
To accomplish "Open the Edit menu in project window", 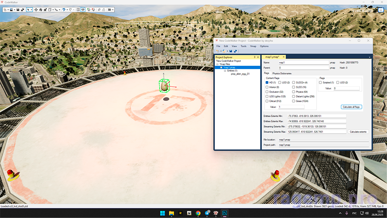I will click(x=226, y=46).
